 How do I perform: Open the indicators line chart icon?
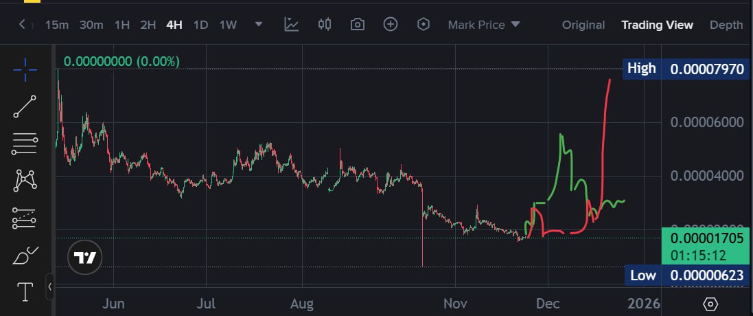(292, 25)
